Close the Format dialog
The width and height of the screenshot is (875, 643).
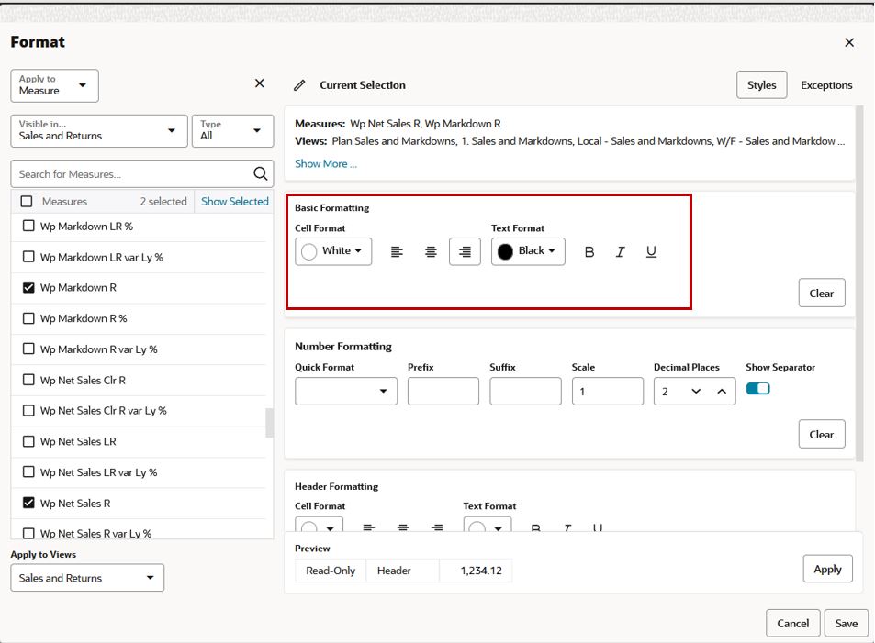tap(849, 42)
